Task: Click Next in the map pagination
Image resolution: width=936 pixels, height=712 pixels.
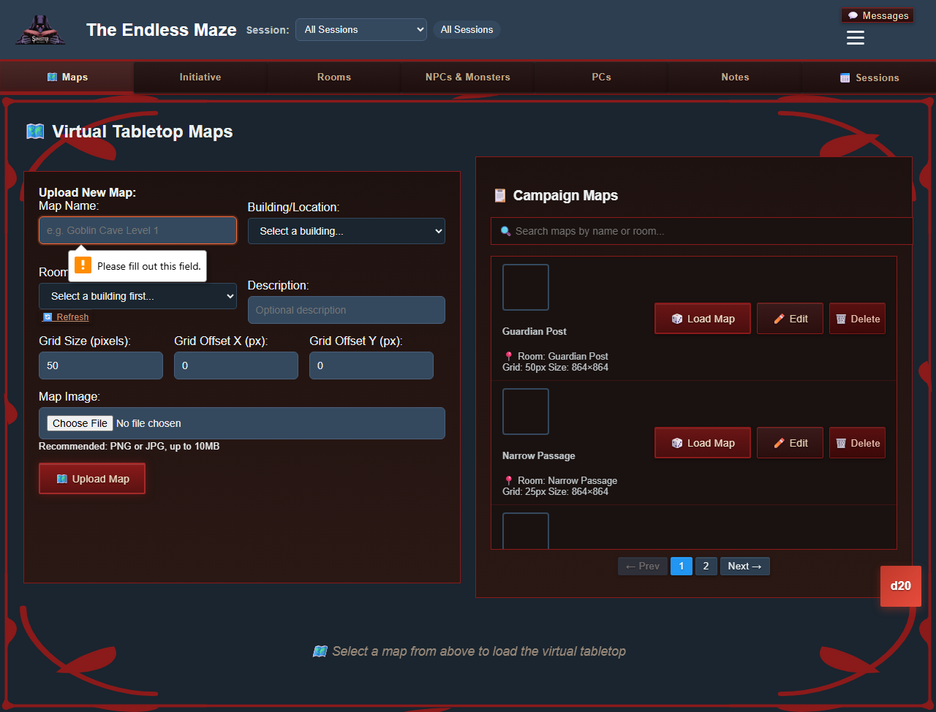Action: pyautogui.click(x=744, y=566)
